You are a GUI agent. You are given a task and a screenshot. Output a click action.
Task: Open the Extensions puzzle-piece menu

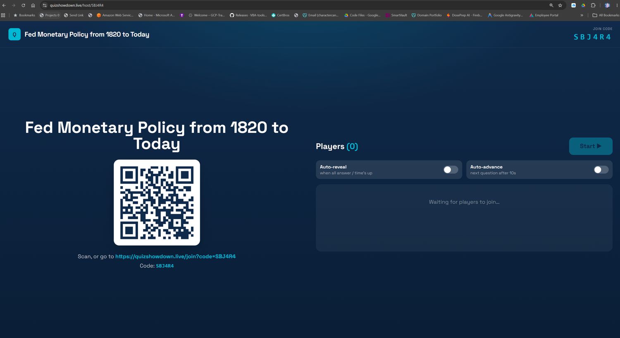593,5
